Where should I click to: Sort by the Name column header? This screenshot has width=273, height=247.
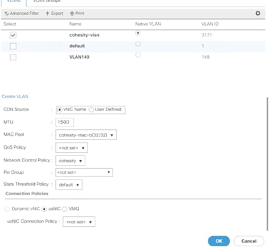(x=75, y=24)
